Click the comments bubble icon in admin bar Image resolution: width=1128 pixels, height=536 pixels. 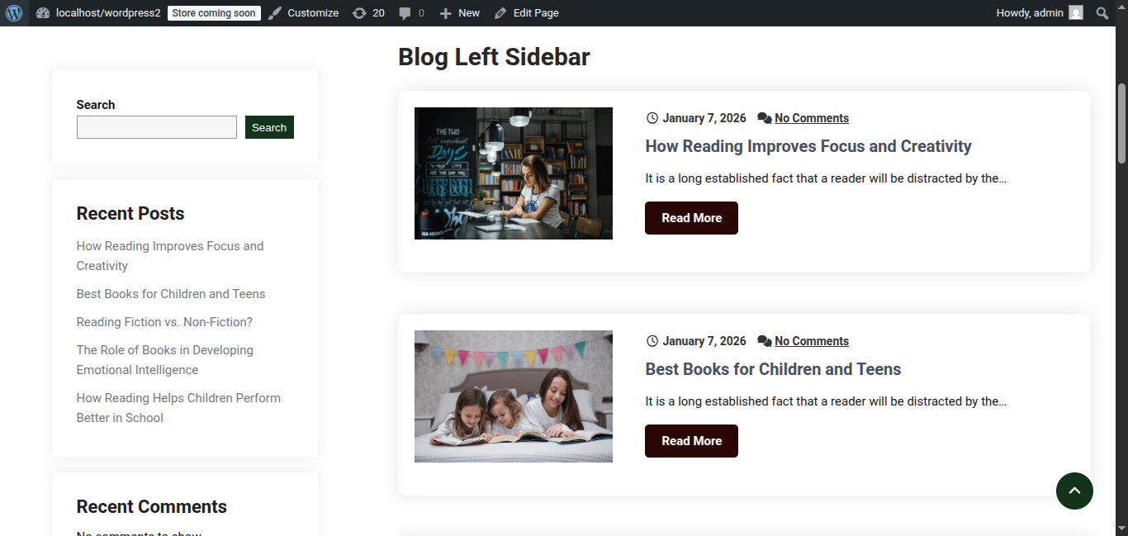[405, 13]
